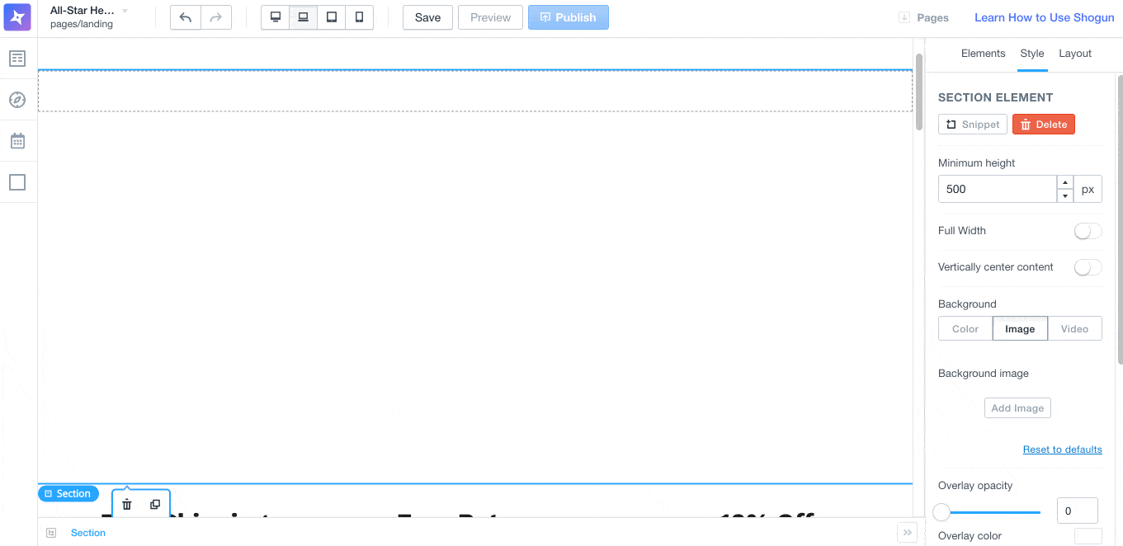Duplicate the section using copy icon

pos(155,505)
